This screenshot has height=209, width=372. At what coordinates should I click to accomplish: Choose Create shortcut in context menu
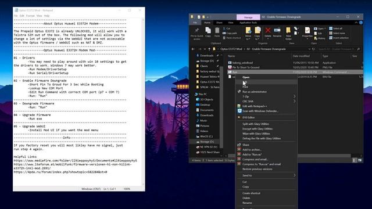tap(251, 193)
